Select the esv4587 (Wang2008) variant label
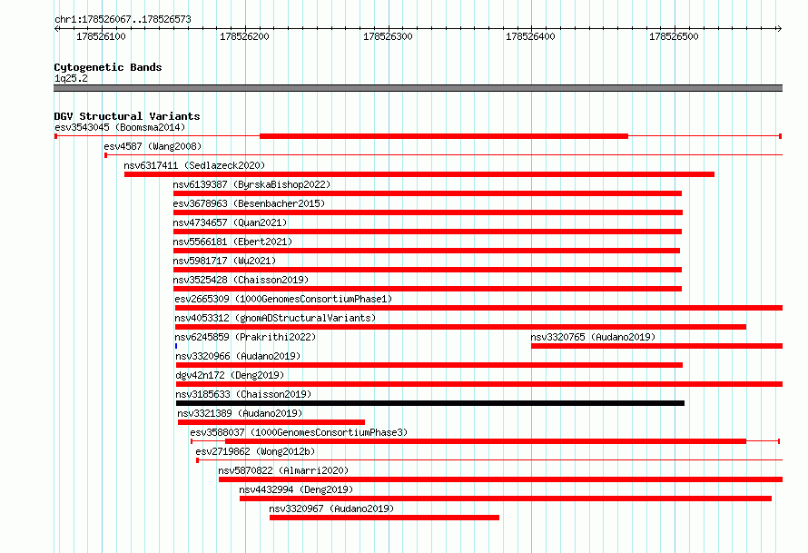The height and width of the screenshot is (553, 808). pyautogui.click(x=153, y=146)
